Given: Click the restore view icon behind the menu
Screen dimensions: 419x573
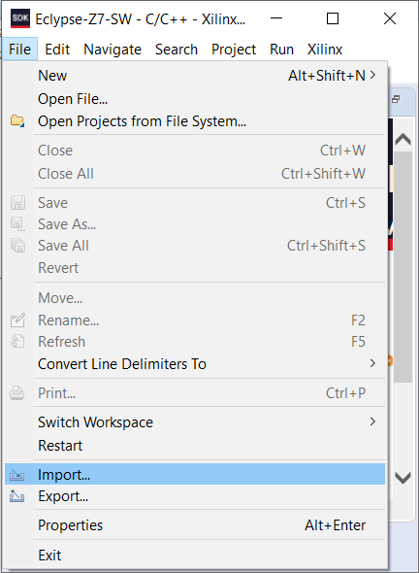Looking at the screenshot, I should click(396, 99).
